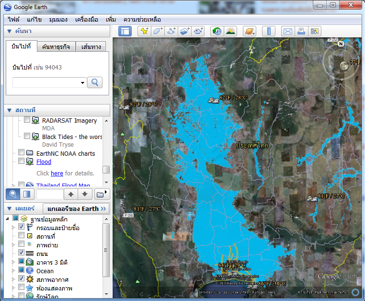365x301 pixels.
Task: Expand the Ocean layer tree node
Action: pyautogui.click(x=13, y=271)
